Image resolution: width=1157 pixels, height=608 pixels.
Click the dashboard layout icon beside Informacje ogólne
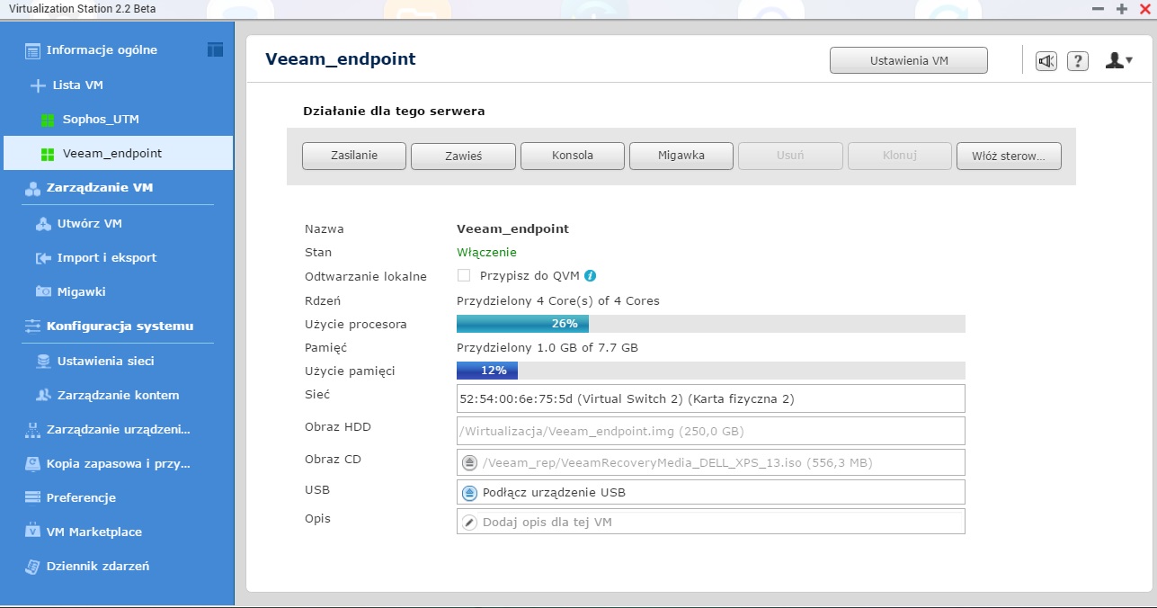(215, 49)
